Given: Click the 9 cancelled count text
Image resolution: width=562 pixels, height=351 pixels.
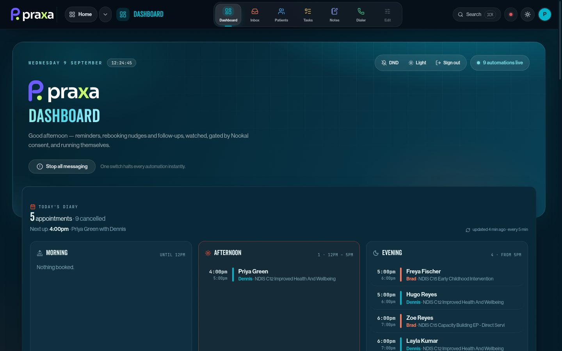Looking at the screenshot, I should click(90, 219).
